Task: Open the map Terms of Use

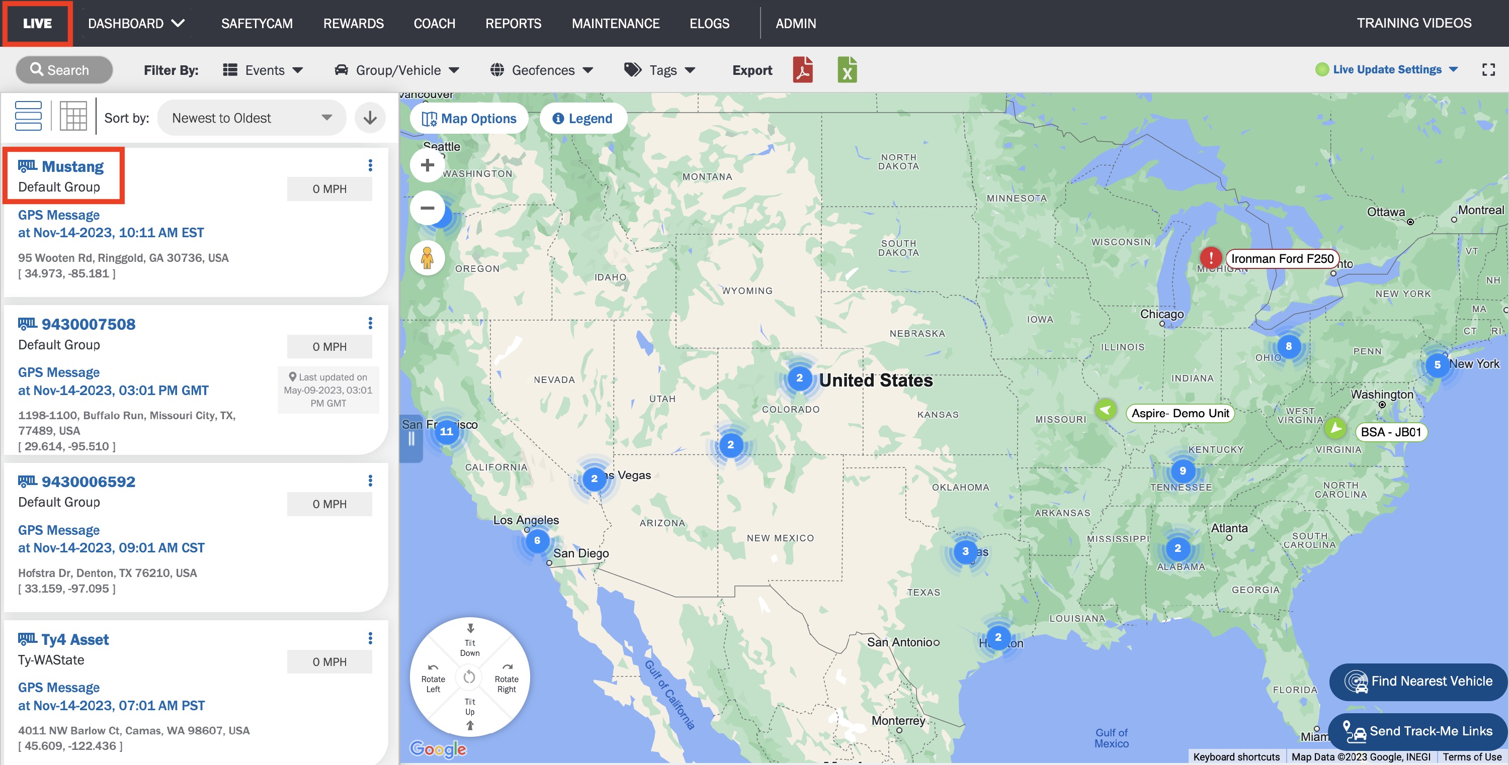Action: coord(1471,757)
